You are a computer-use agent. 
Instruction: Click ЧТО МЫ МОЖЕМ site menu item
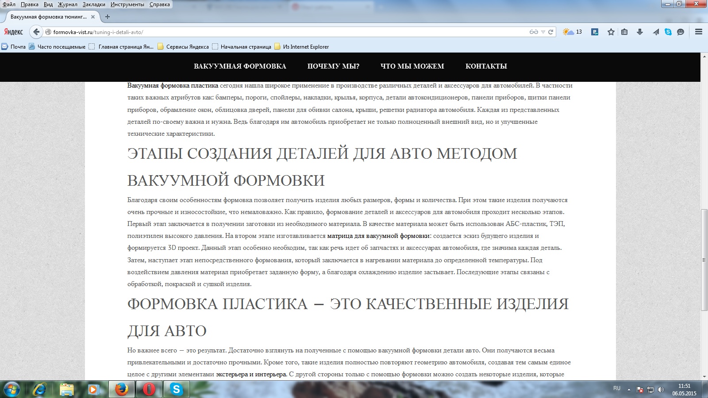[412, 66]
